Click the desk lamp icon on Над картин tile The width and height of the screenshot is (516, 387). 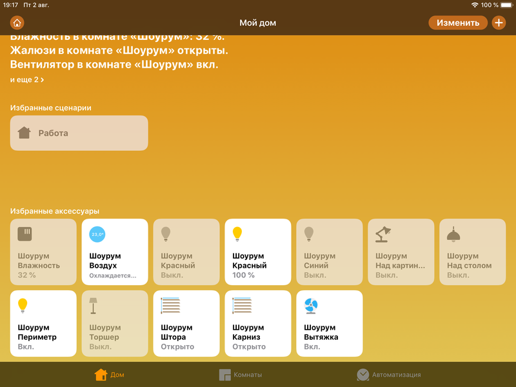click(383, 235)
